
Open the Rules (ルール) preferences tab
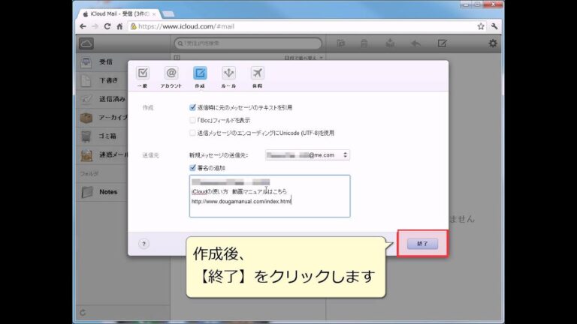pos(228,77)
